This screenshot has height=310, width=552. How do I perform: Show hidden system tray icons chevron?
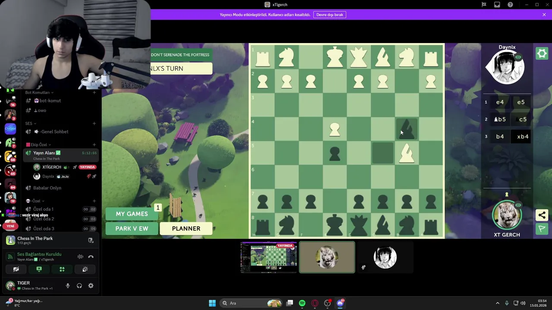(497, 303)
